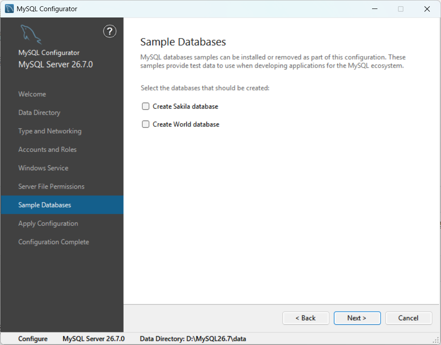Click the Sample Databases page heading
The height and width of the screenshot is (345, 441).
pos(183,42)
